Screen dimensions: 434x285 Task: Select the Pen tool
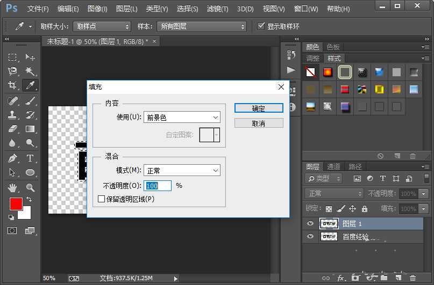pyautogui.click(x=12, y=158)
